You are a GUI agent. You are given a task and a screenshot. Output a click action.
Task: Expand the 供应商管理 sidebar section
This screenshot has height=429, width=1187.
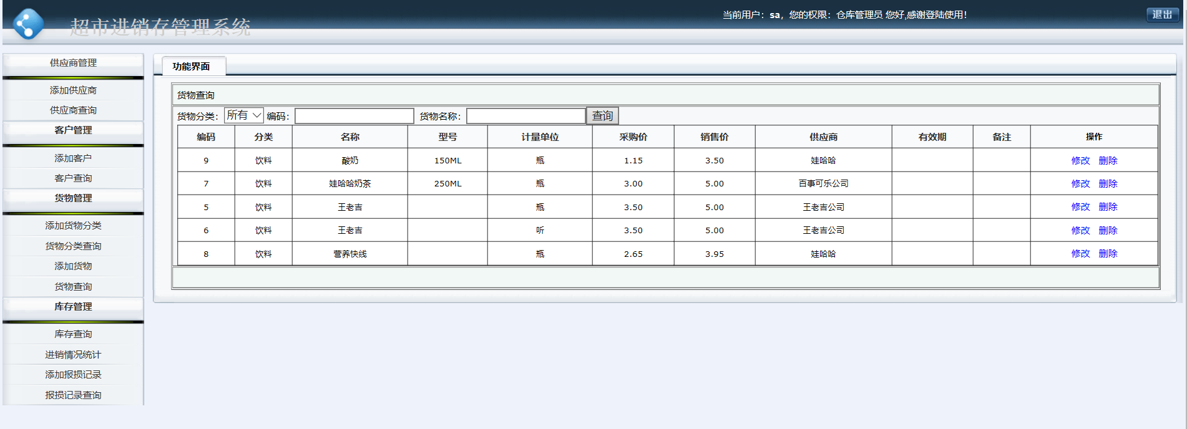pos(73,63)
